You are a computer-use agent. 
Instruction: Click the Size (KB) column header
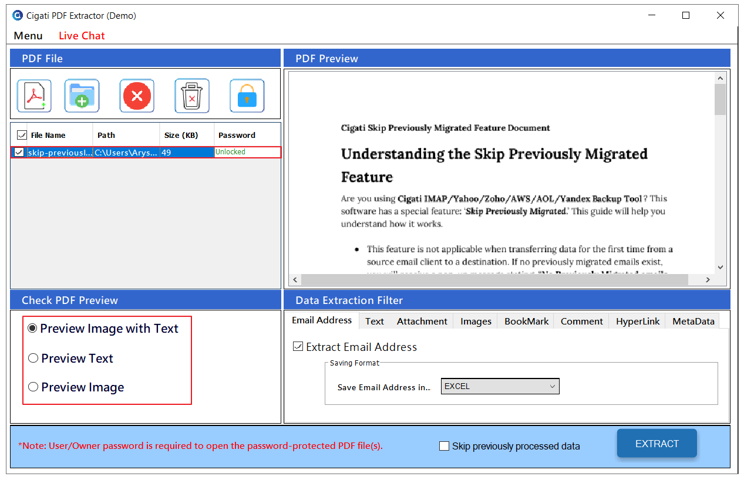click(187, 135)
